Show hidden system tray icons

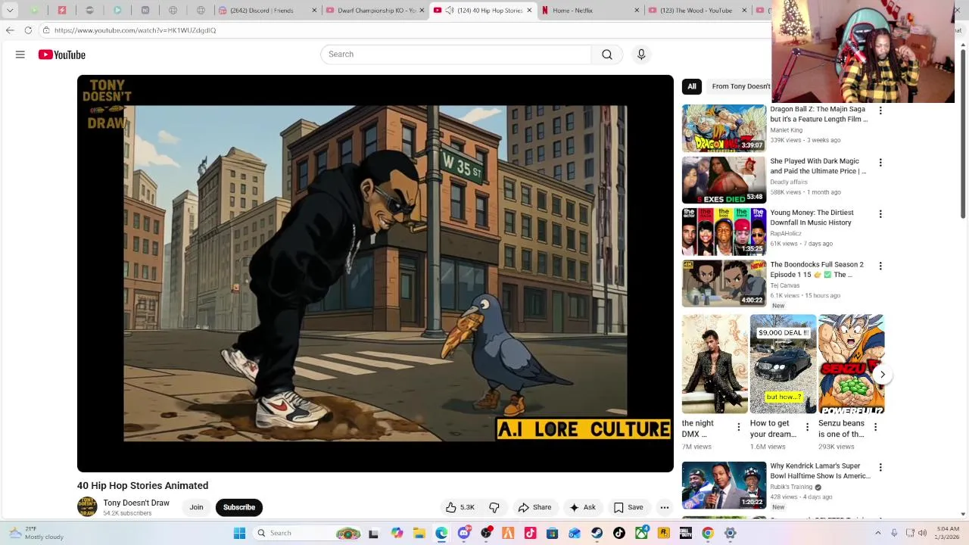(x=878, y=533)
